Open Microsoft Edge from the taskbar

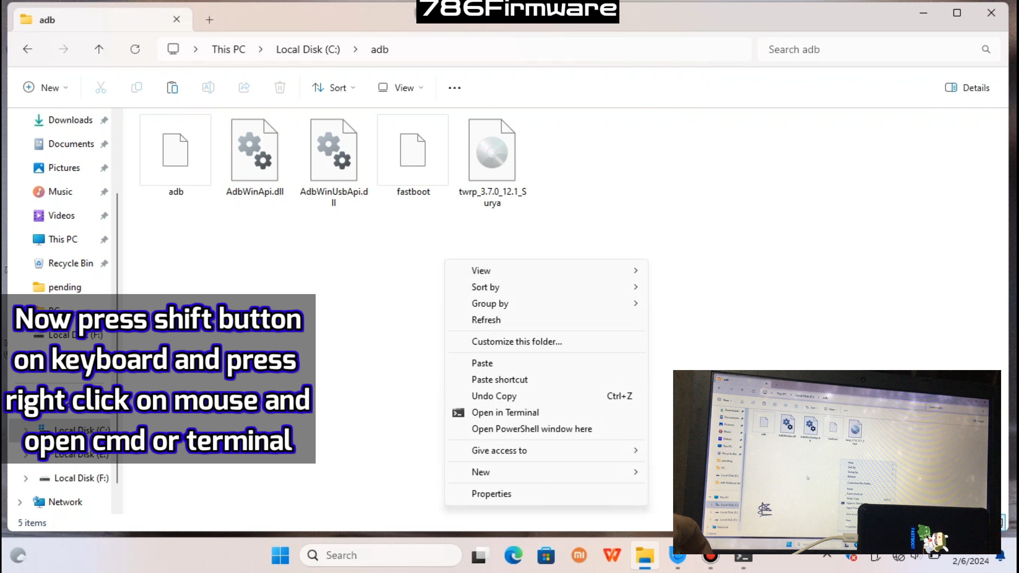(x=513, y=555)
